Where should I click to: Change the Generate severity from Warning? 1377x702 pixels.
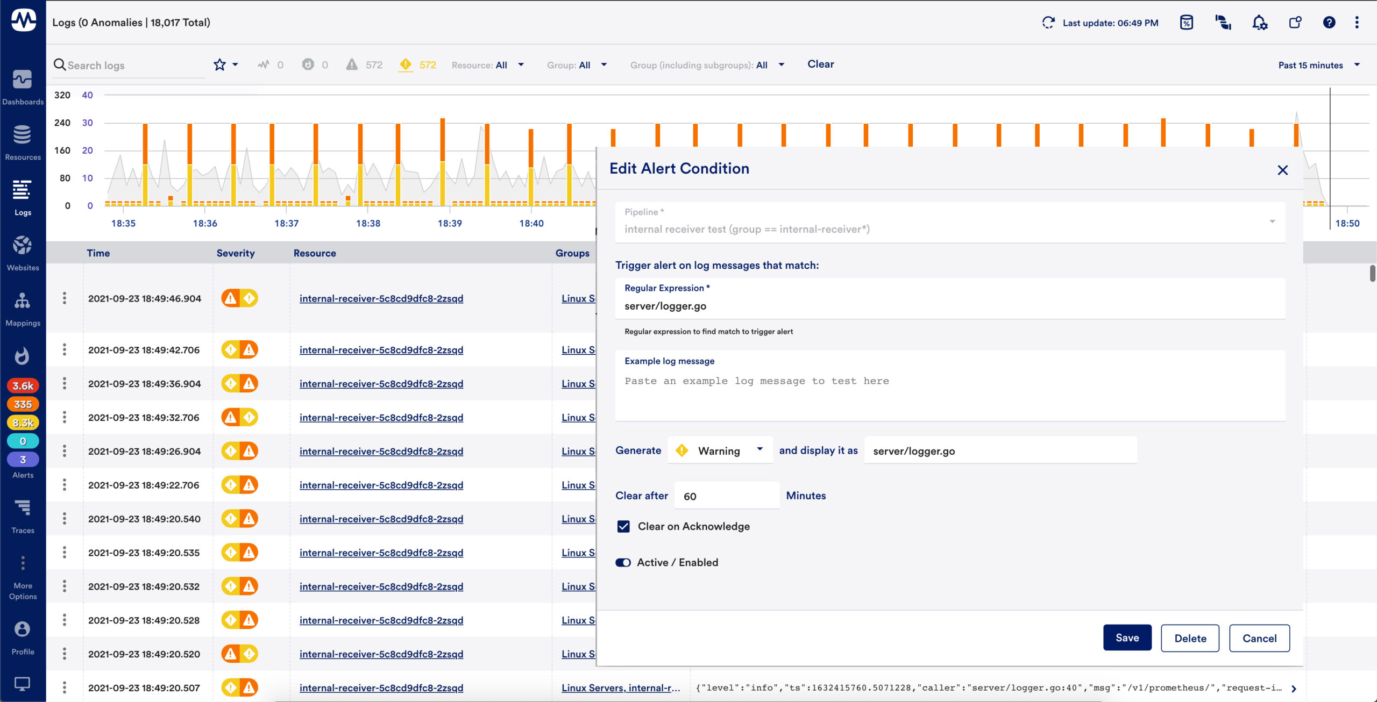[x=720, y=450]
